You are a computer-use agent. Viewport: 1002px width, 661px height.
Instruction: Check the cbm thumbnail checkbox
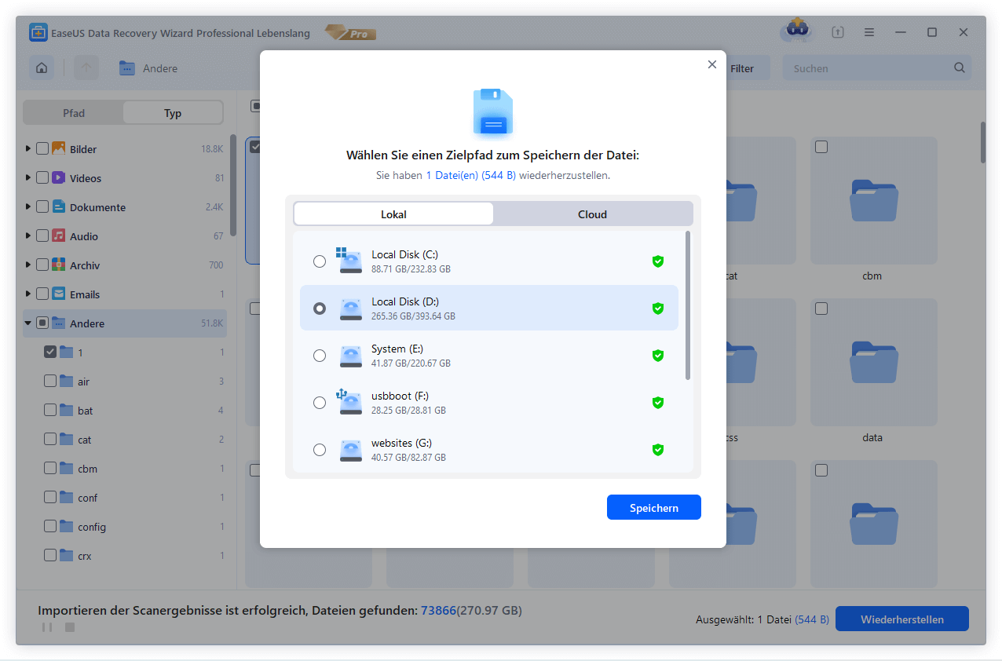coord(821,147)
